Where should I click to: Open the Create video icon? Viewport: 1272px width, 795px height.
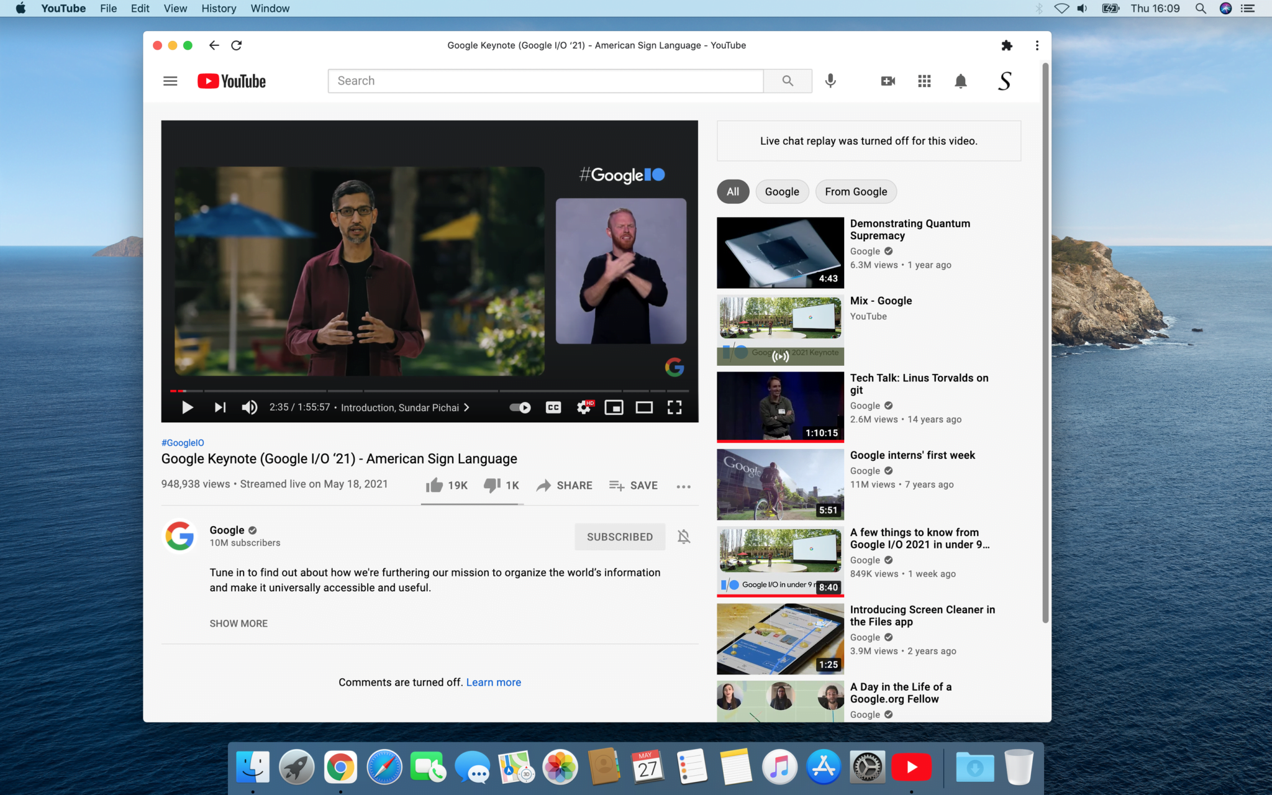887,81
